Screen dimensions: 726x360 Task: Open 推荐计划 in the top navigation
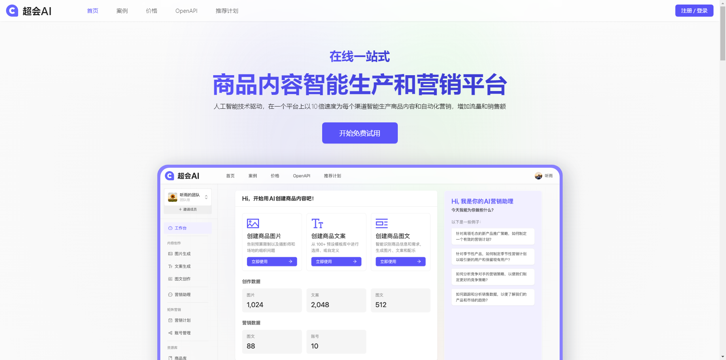click(x=227, y=11)
